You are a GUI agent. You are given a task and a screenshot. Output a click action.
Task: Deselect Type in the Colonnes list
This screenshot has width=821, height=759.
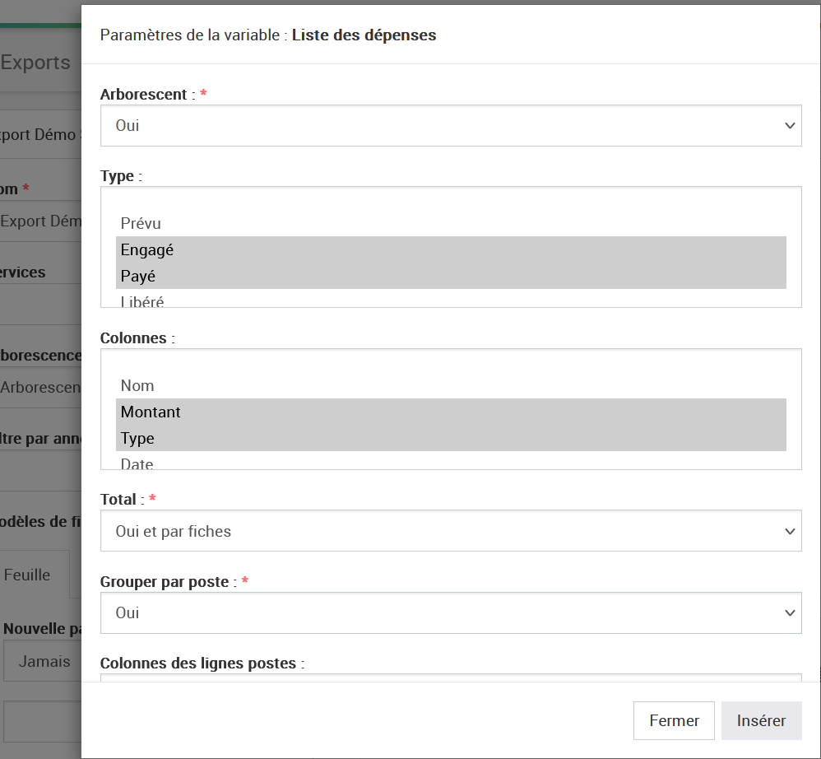pyautogui.click(x=137, y=438)
